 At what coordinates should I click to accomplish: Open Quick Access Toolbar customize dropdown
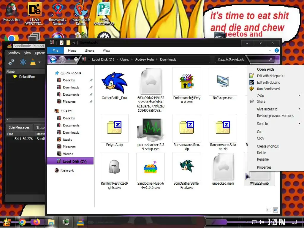click(74, 43)
